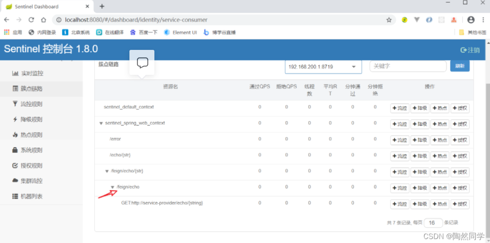Add 流控 rule for sentinel_default_context
The width and height of the screenshot is (490, 243).
[400, 109]
